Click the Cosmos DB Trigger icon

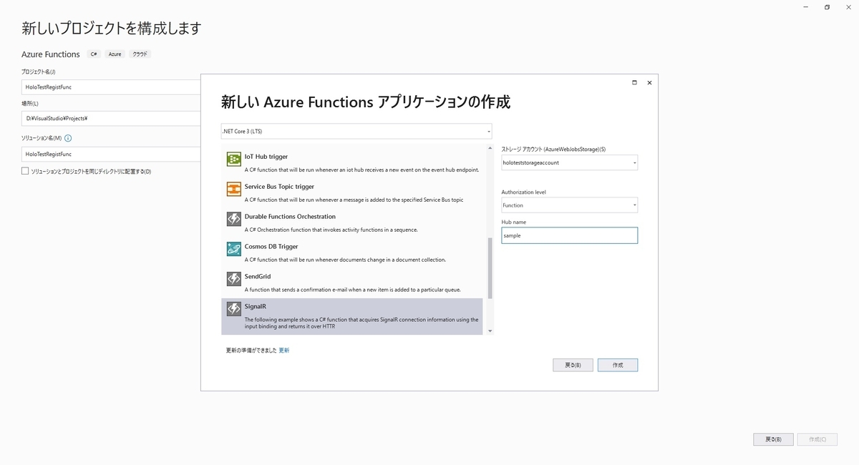coord(233,249)
